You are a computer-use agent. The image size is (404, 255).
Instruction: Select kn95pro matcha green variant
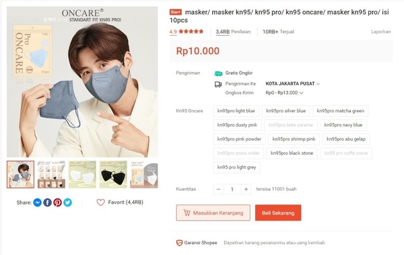[340, 111]
